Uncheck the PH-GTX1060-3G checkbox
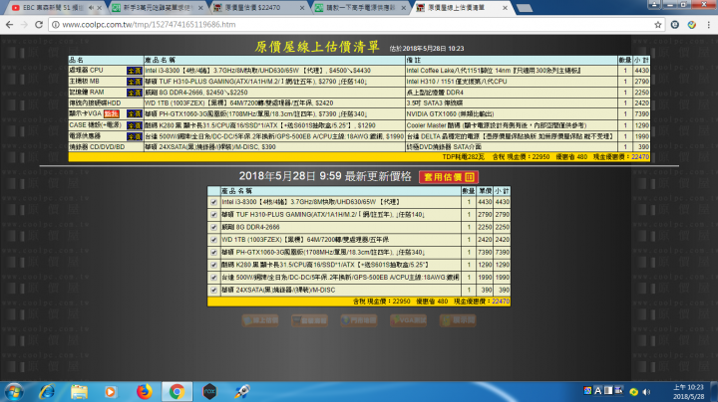The image size is (718, 402). click(x=213, y=252)
